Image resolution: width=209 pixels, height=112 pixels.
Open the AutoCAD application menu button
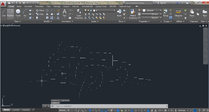3,4
